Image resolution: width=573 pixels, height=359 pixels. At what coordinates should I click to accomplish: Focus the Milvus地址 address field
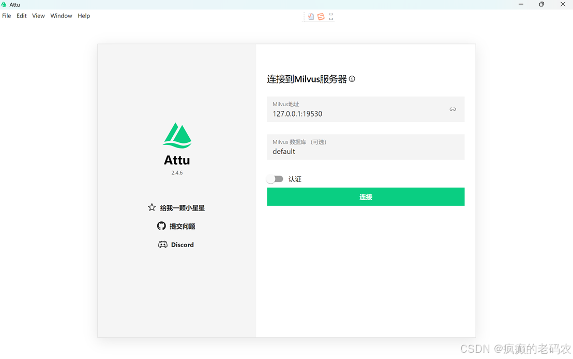click(366, 109)
